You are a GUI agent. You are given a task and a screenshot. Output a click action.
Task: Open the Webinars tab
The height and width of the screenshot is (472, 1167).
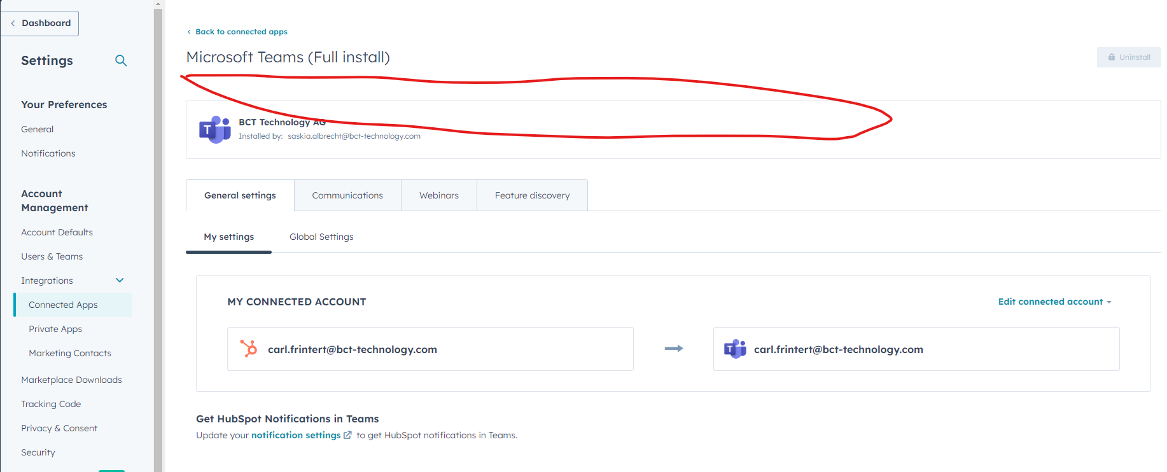tap(438, 195)
